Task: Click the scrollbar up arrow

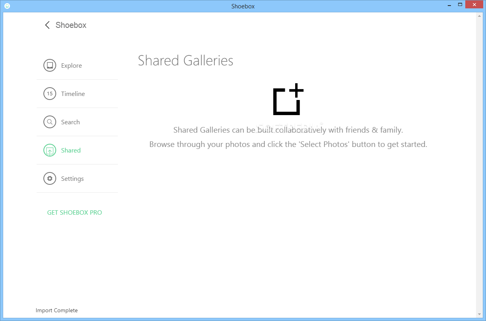Action: pos(479,16)
